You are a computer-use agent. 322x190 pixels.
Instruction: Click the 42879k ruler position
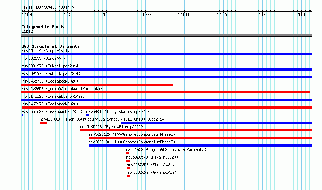click(223, 14)
